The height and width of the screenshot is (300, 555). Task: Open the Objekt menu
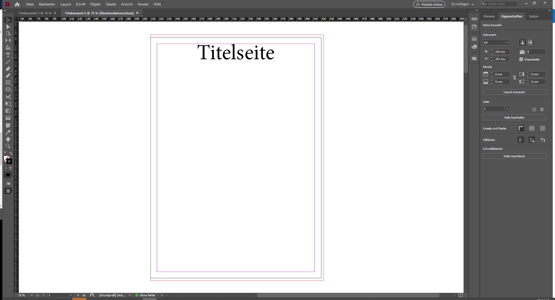click(95, 4)
